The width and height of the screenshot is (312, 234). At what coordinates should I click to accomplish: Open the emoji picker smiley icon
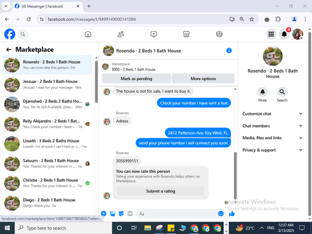click(221, 213)
